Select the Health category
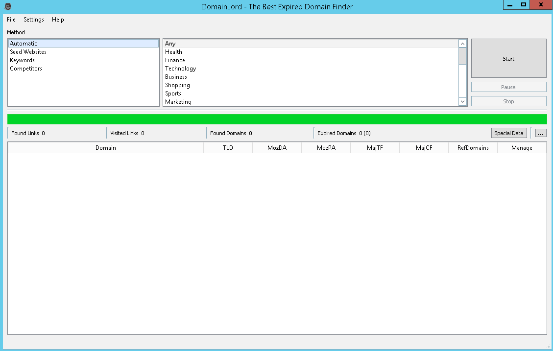 tap(311, 52)
